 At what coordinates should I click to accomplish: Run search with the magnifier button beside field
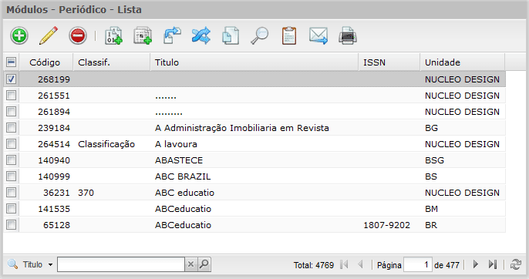coord(204,264)
